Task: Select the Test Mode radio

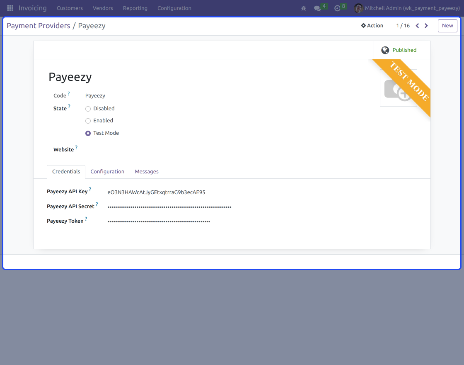Action: pos(88,133)
